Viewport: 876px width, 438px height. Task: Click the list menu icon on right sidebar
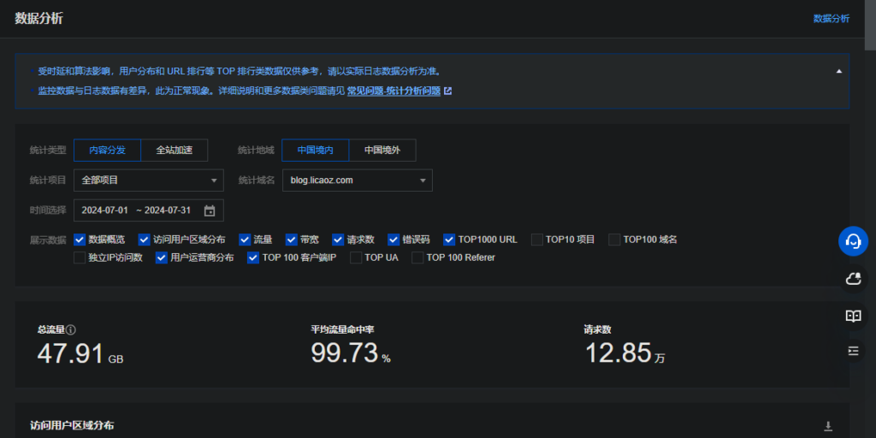pyautogui.click(x=853, y=351)
